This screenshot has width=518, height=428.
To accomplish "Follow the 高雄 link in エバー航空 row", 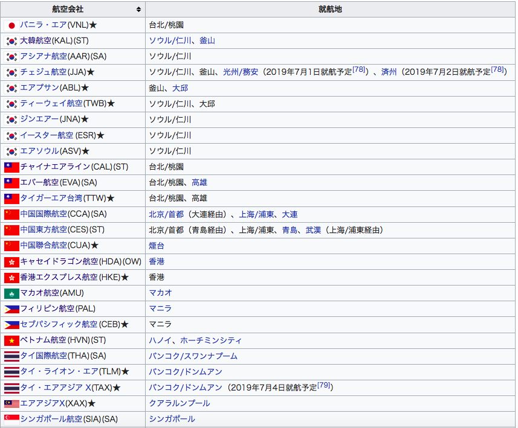I will [x=199, y=182].
